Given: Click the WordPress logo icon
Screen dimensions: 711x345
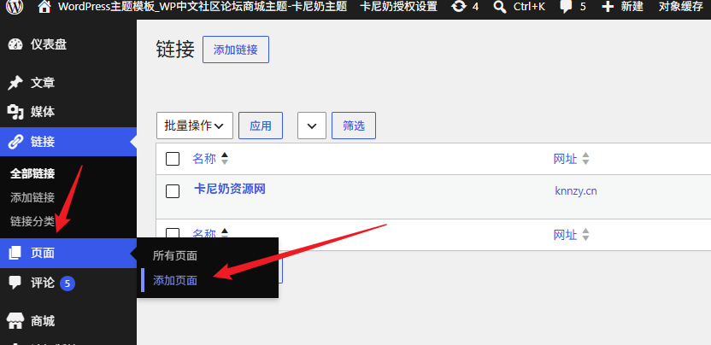Looking at the screenshot, I should [x=15, y=6].
